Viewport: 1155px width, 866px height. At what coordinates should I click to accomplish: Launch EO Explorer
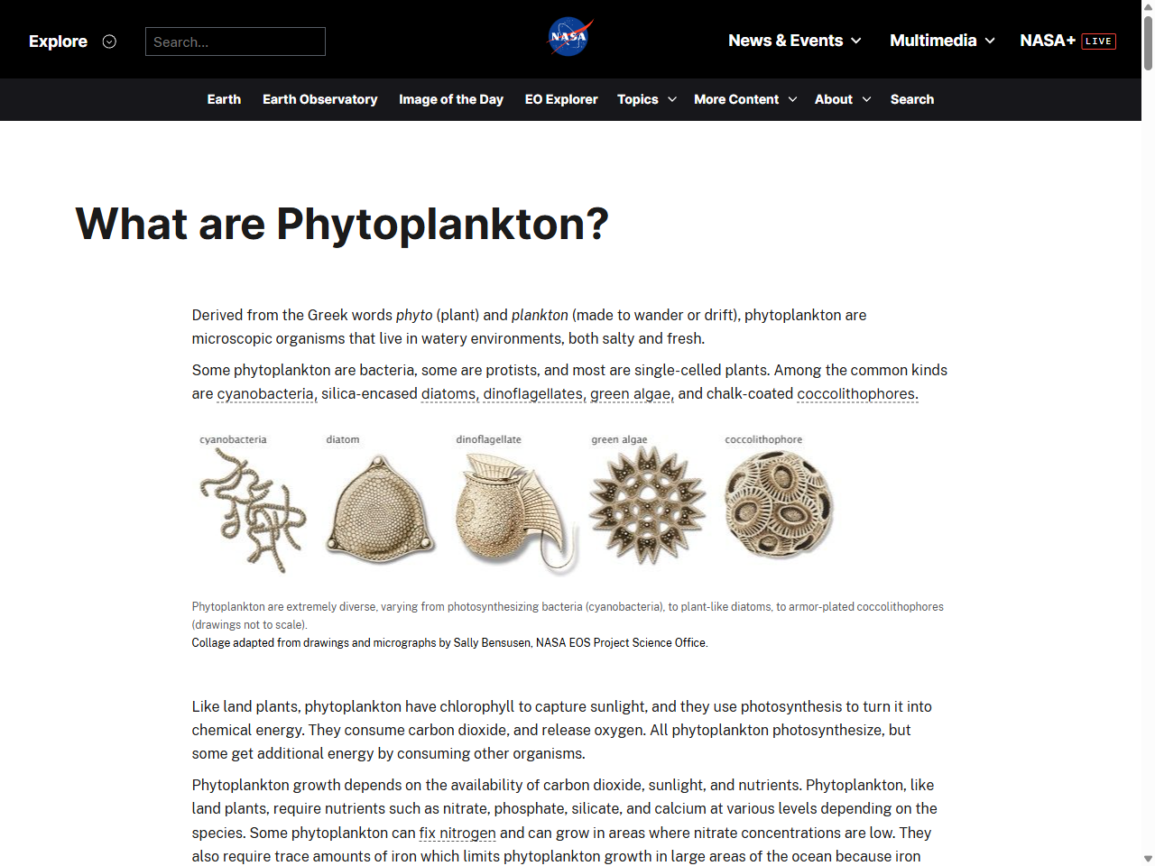(561, 99)
